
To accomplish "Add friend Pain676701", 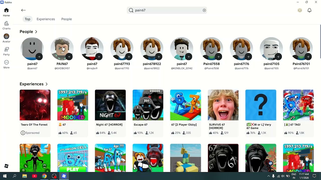I will click(308, 57).
